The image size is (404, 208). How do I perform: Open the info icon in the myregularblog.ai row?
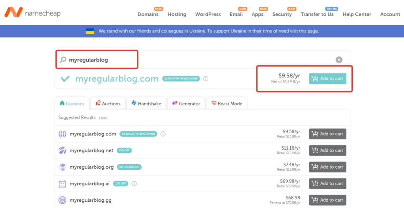point(134,184)
